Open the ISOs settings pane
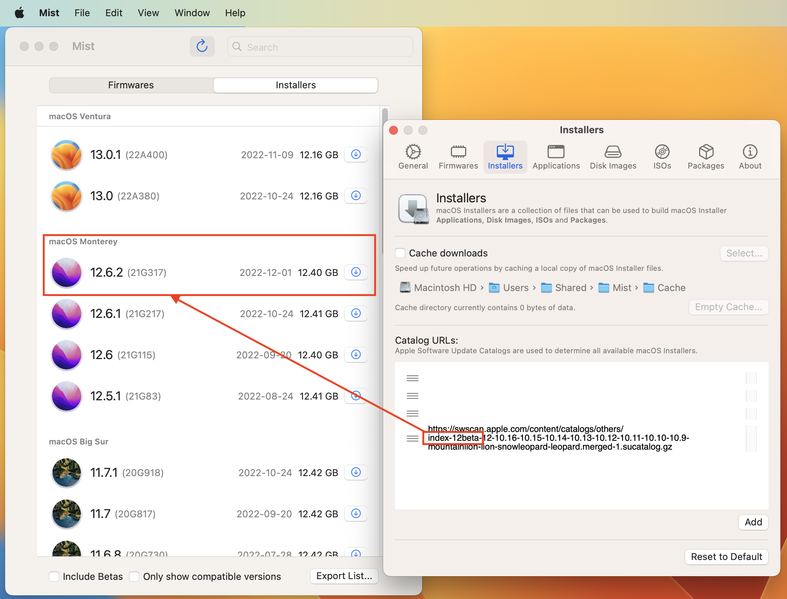The image size is (787, 599). pyautogui.click(x=662, y=156)
